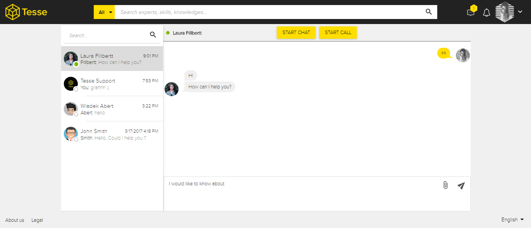Screen dimensions: 531x228
Task: Click Laura's avatar beside received messages
Action: click(x=172, y=89)
